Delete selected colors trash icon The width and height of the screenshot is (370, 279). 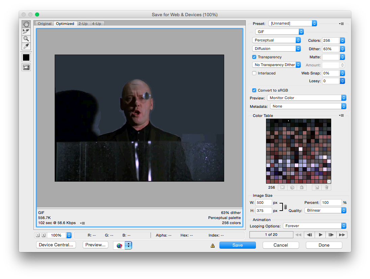pyautogui.click(x=326, y=187)
